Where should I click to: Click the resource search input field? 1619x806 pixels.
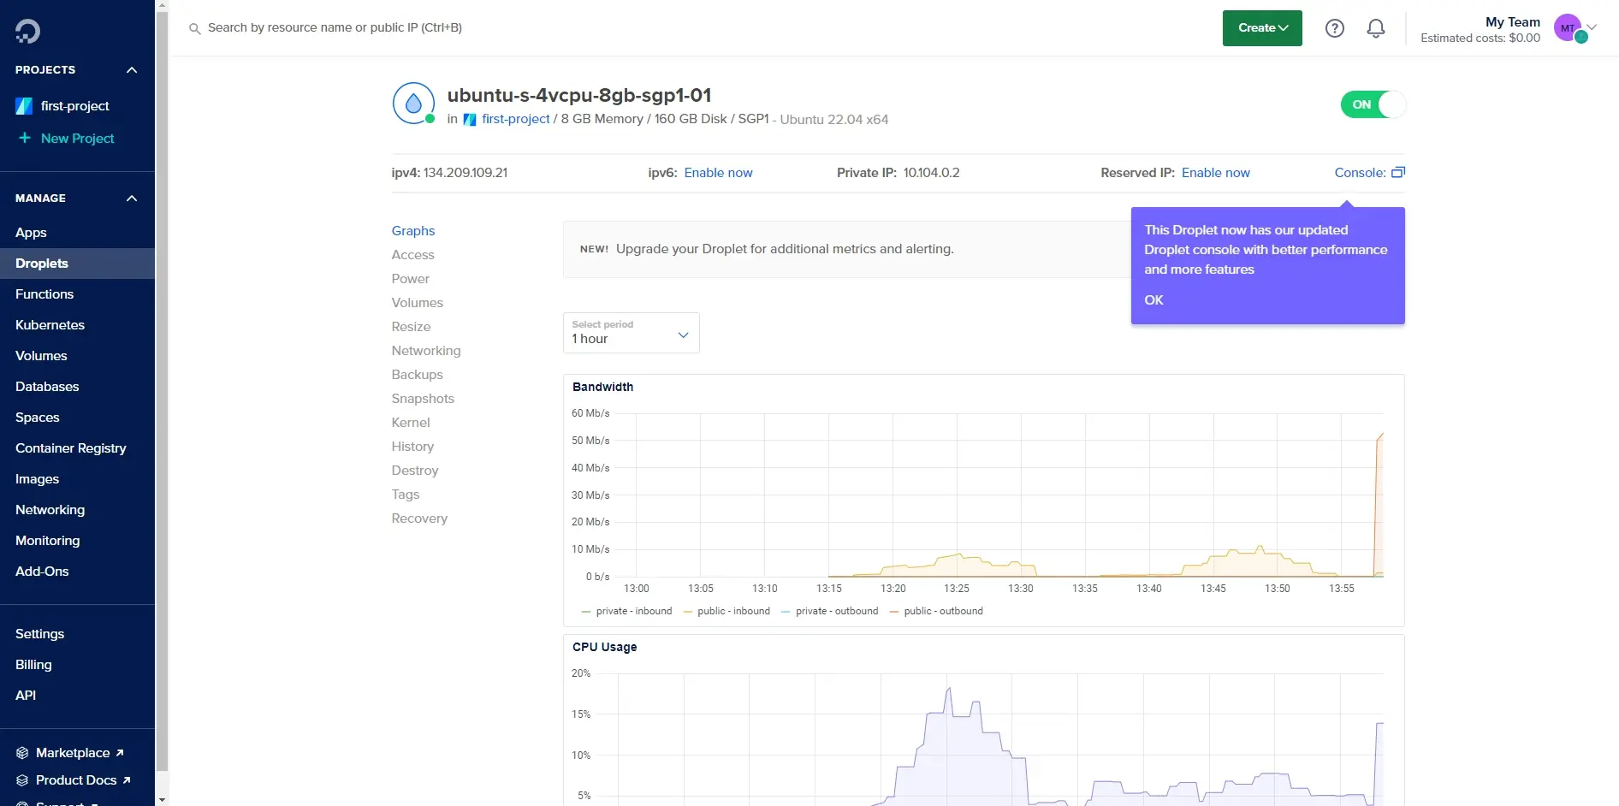pos(335,28)
